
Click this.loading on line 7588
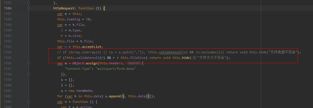tap(69, 19)
